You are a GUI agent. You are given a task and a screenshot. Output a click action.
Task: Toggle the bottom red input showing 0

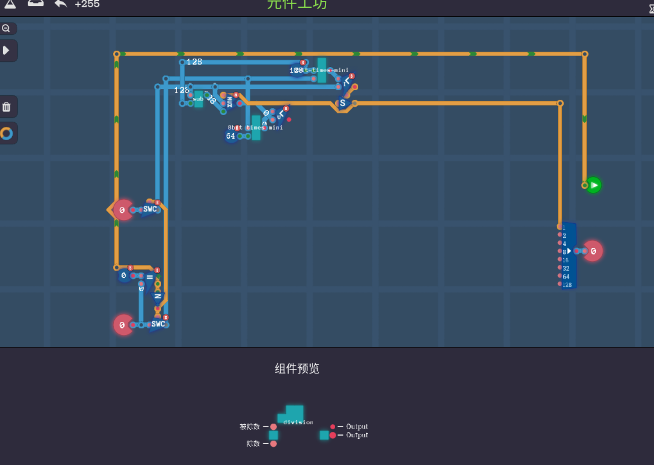(122, 325)
